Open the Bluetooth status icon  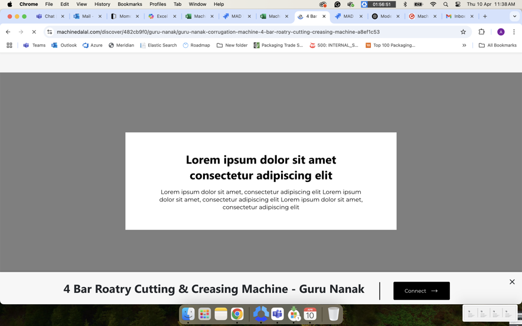(405, 4)
